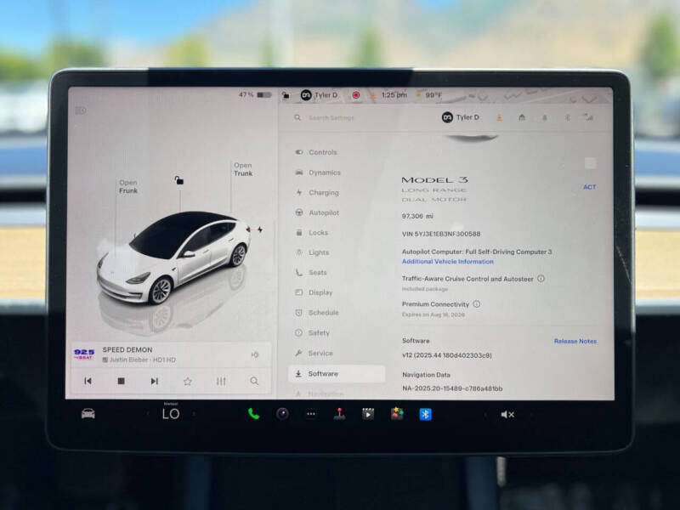Tap the lock icon in top status bar

(286, 94)
